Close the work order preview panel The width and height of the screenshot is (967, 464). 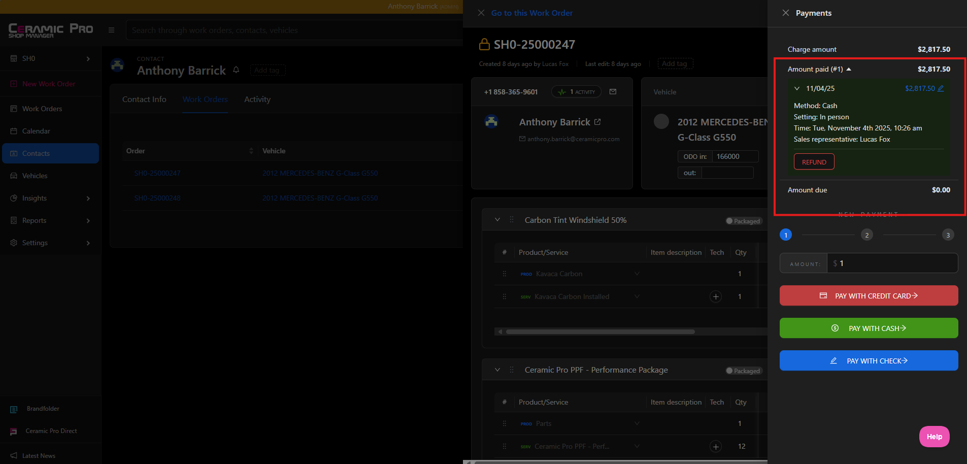pos(481,13)
